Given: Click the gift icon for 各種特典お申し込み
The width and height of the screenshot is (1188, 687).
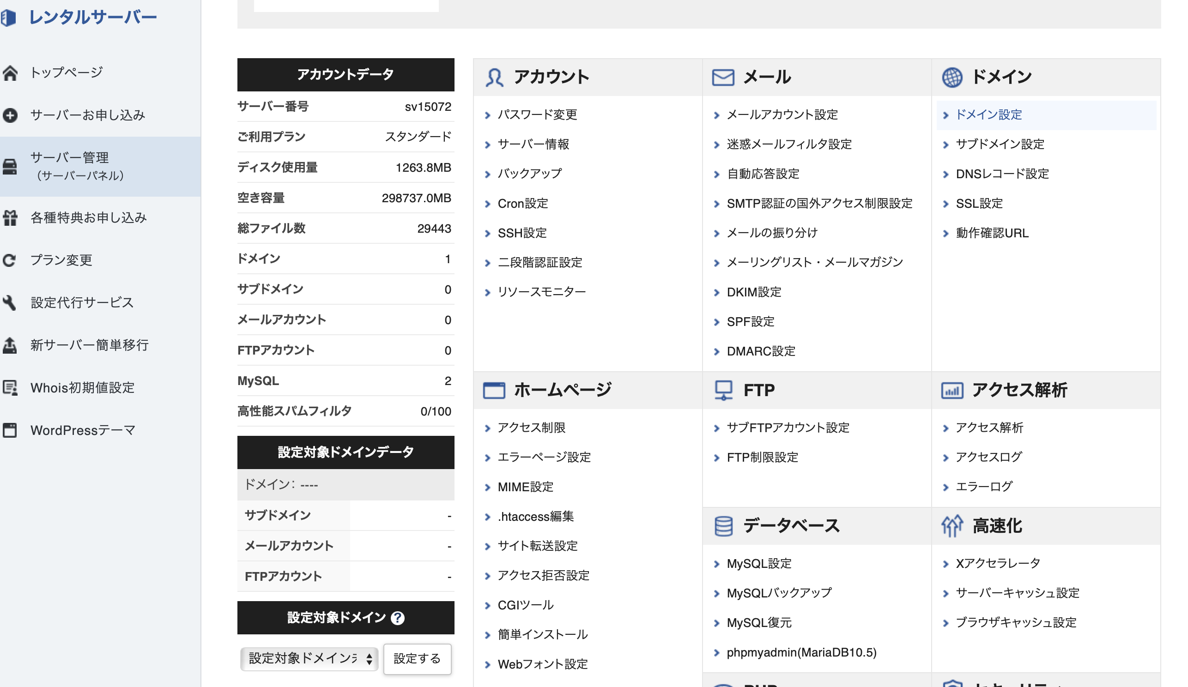Looking at the screenshot, I should 10,218.
